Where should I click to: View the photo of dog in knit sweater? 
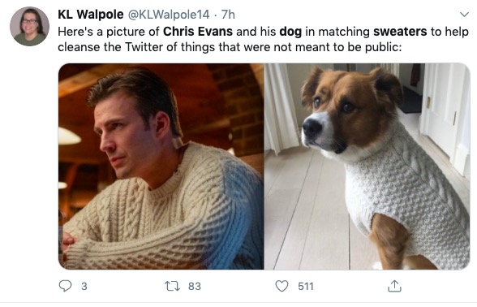(367, 166)
